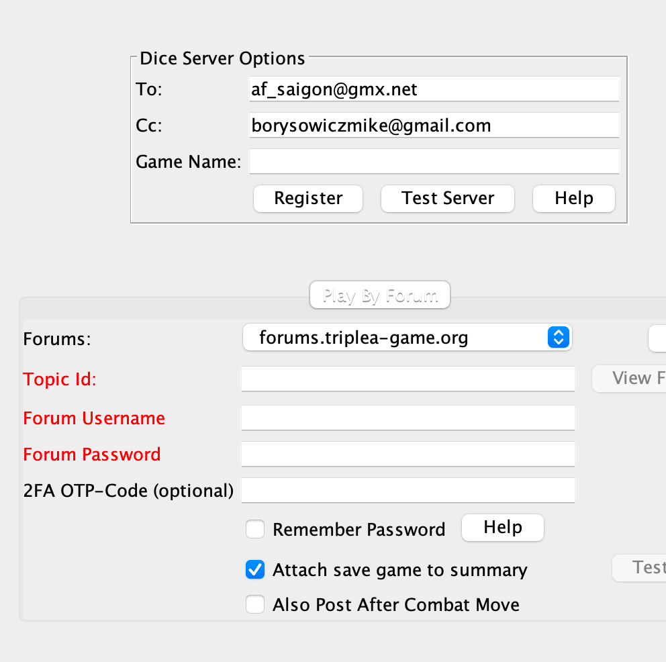This screenshot has height=662, width=666.
Task: Enable Also Post After Combat Move
Action: [x=255, y=604]
